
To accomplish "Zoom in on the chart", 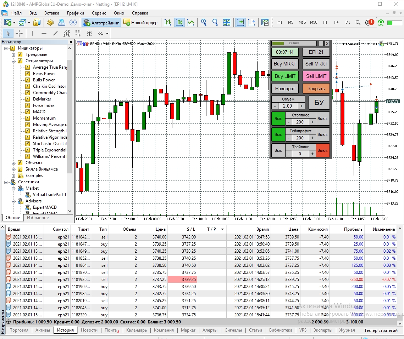I will coord(204,23).
